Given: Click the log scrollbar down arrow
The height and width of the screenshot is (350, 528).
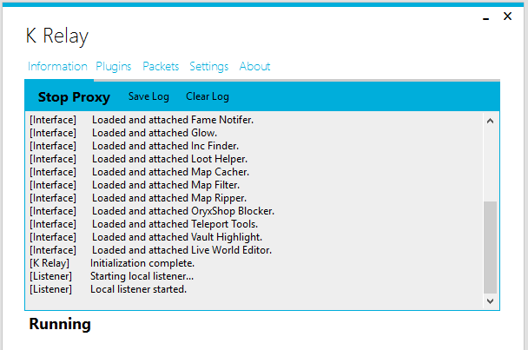Looking at the screenshot, I should pos(491,300).
